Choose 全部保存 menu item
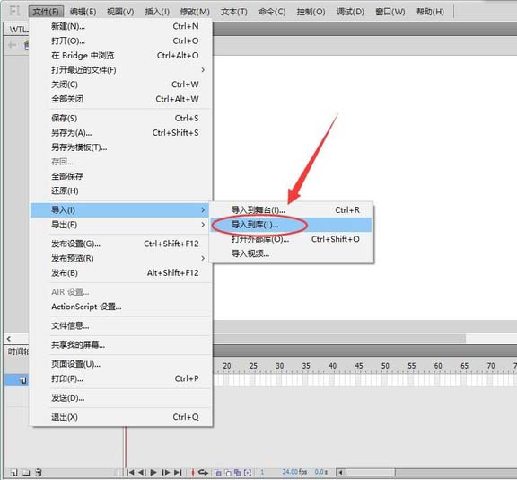The image size is (517, 480). (120, 176)
